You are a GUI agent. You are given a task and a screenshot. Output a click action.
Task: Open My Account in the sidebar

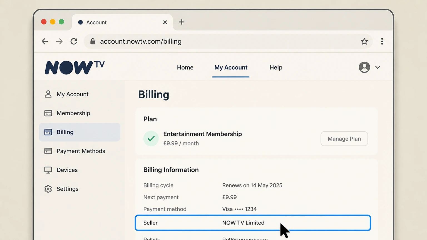80,94
